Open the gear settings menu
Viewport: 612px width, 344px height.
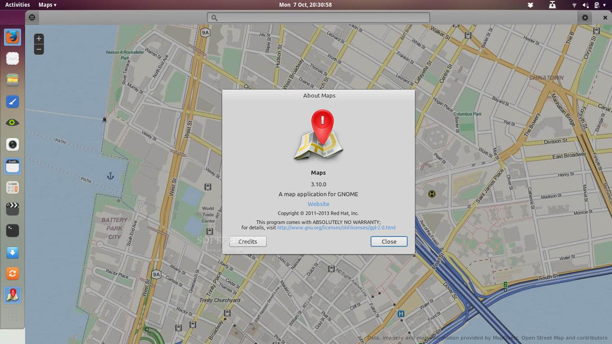pos(585,18)
